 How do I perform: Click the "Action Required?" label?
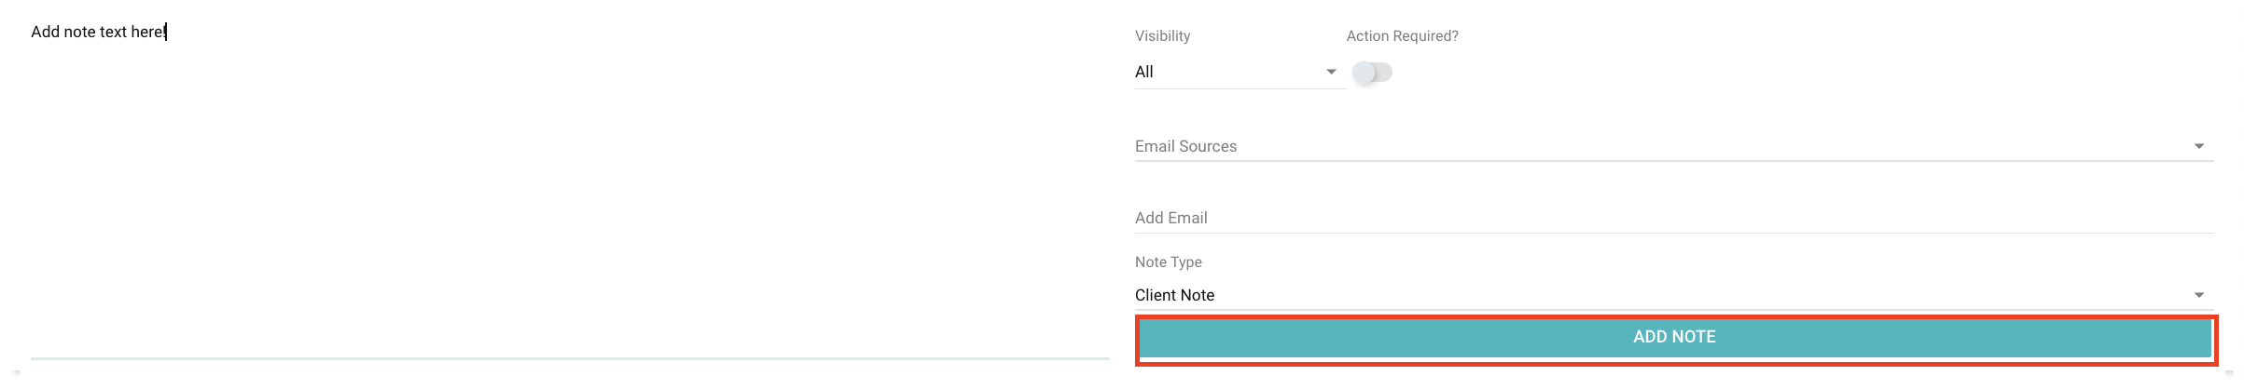point(1402,35)
